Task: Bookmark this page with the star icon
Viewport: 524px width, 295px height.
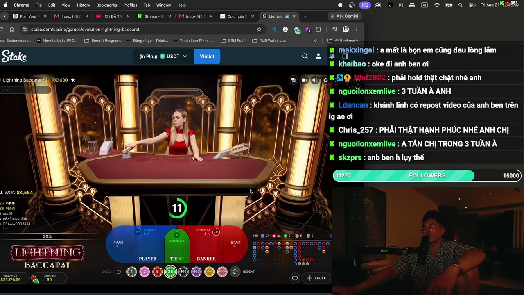Action: 259,29
